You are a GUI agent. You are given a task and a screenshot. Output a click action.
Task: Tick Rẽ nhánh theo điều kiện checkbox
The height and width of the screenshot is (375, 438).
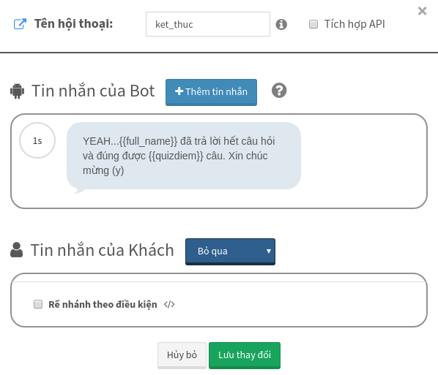tap(38, 304)
